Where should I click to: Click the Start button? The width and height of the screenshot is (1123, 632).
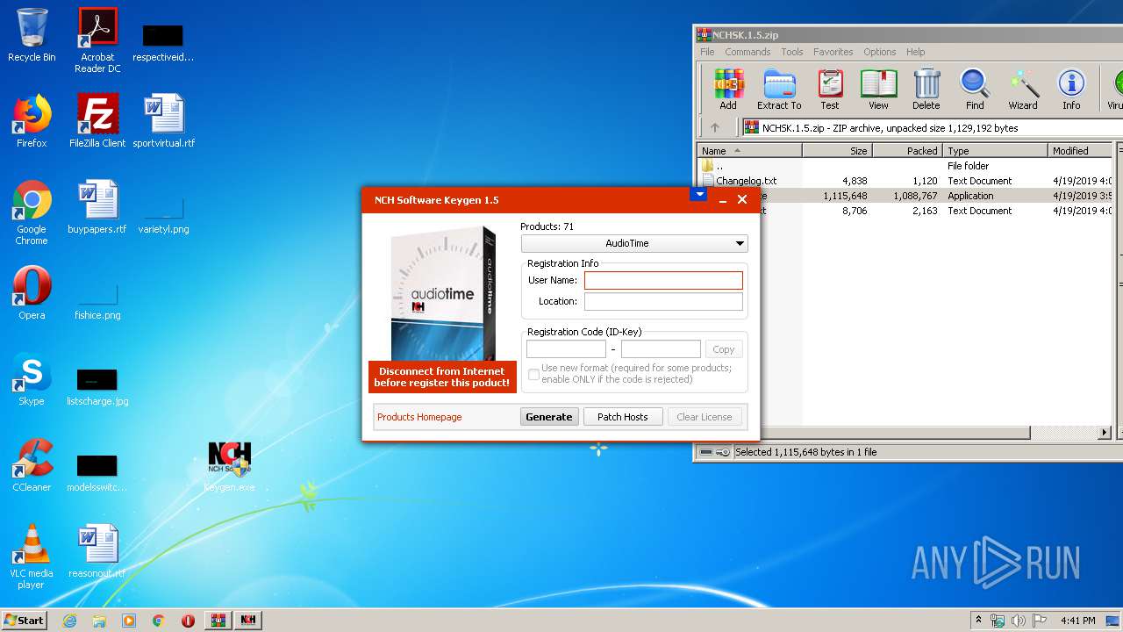24,621
